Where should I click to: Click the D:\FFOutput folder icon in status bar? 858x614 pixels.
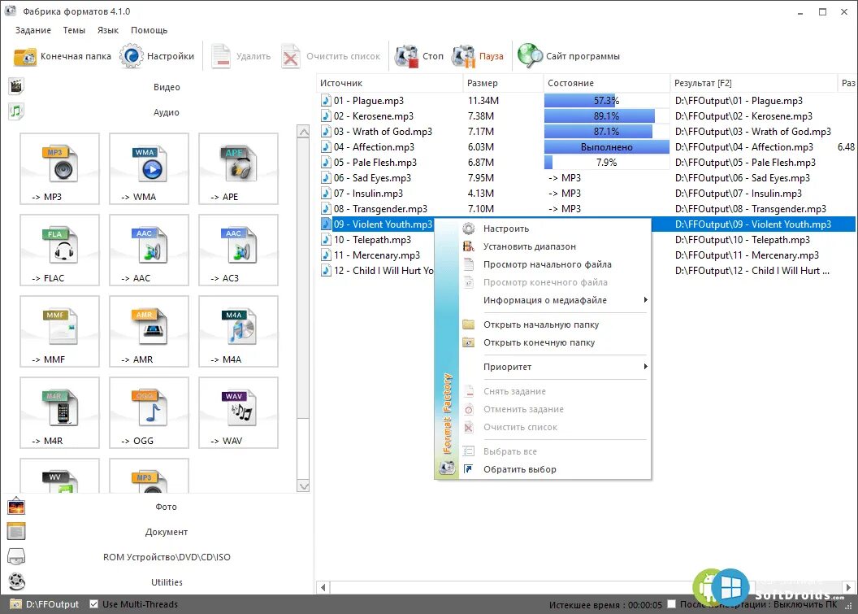pyautogui.click(x=15, y=604)
